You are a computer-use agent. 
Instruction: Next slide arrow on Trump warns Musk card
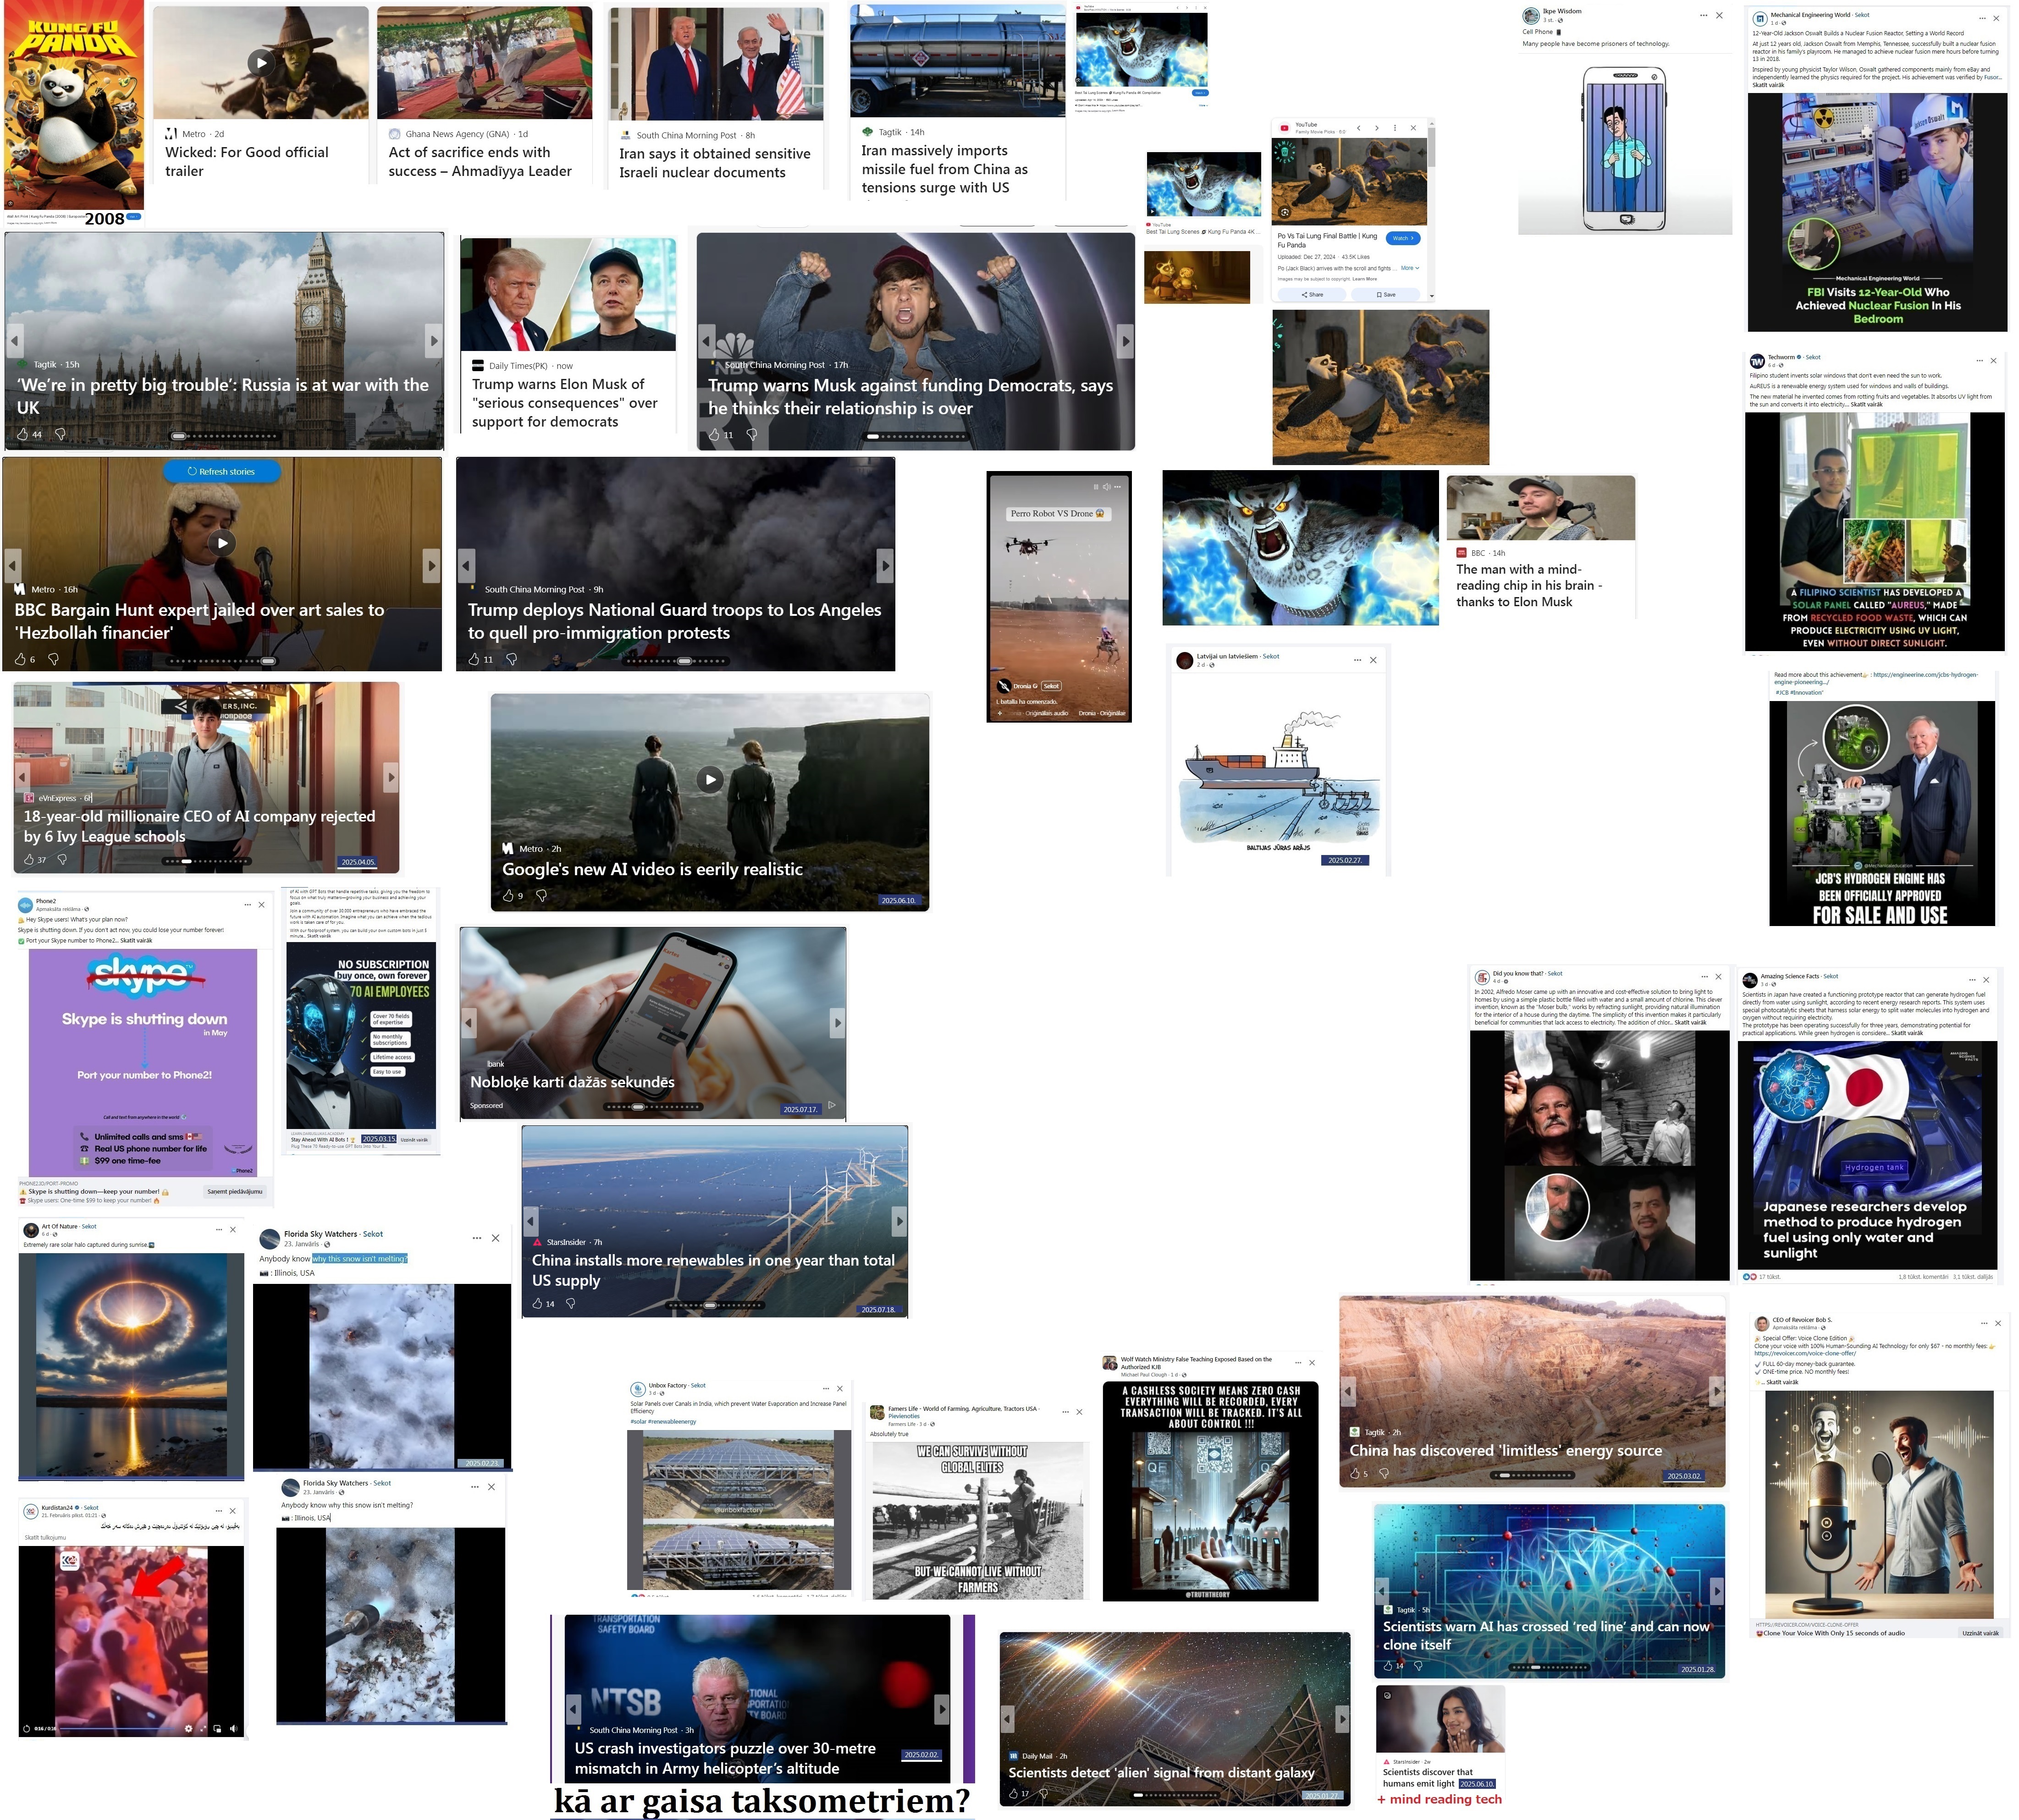click(1125, 341)
